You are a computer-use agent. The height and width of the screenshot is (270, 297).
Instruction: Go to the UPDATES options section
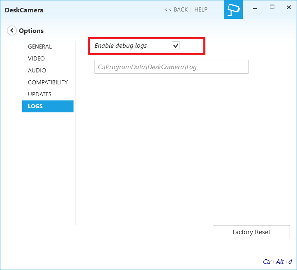tap(39, 94)
